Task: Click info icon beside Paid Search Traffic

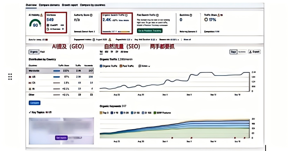Action: click(157, 15)
